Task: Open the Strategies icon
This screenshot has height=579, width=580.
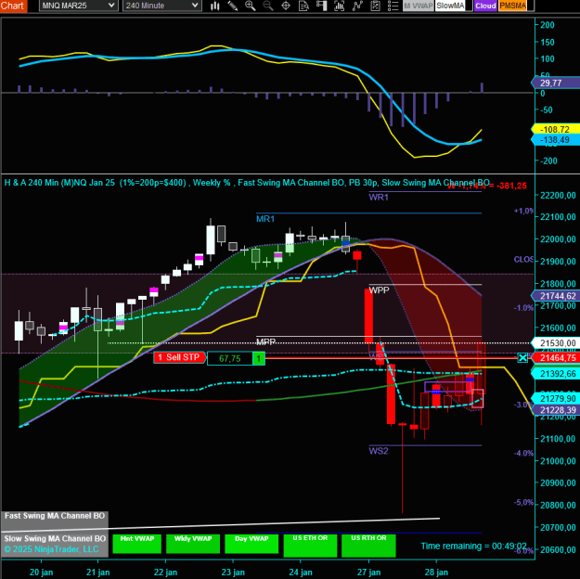Action: 375,6
